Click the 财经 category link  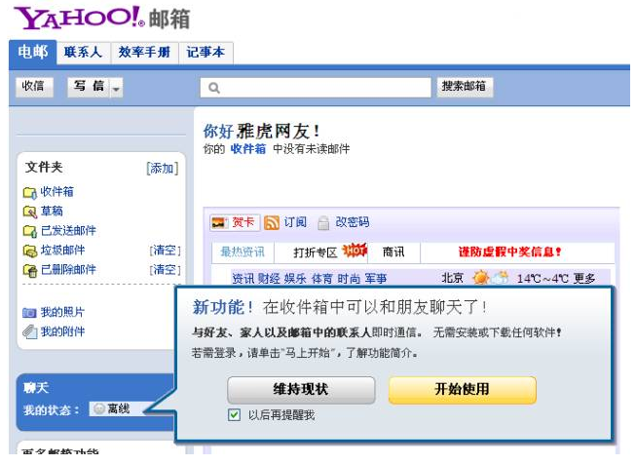click(269, 279)
